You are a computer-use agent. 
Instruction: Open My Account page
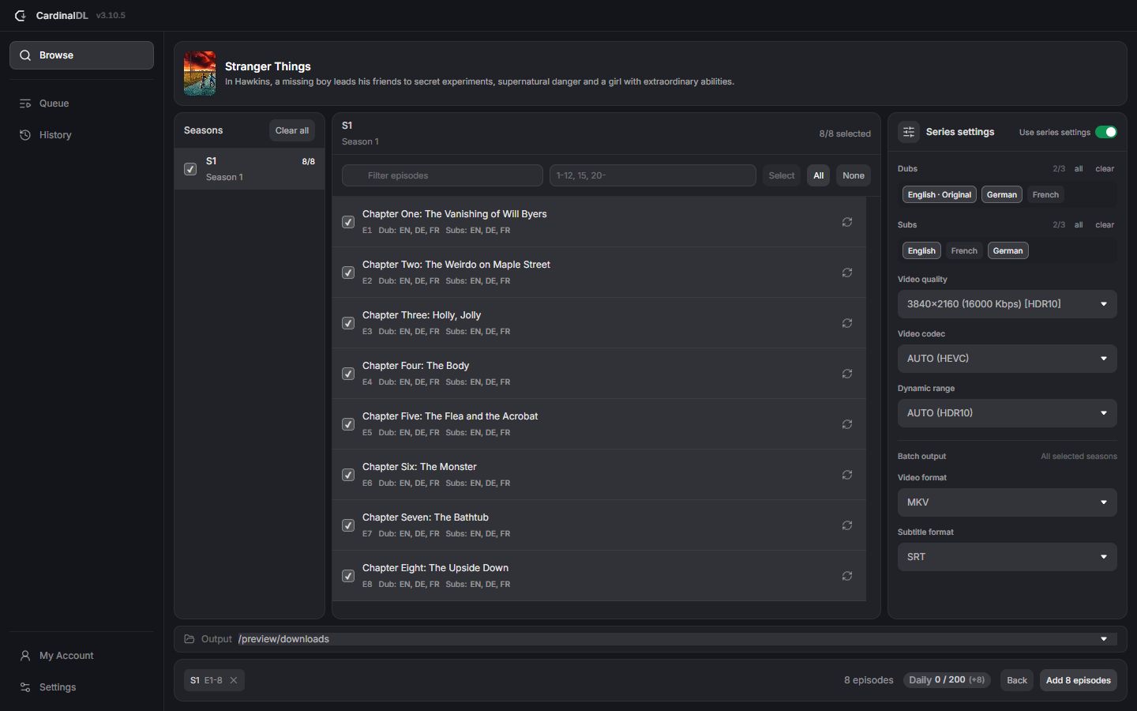[x=81, y=656]
